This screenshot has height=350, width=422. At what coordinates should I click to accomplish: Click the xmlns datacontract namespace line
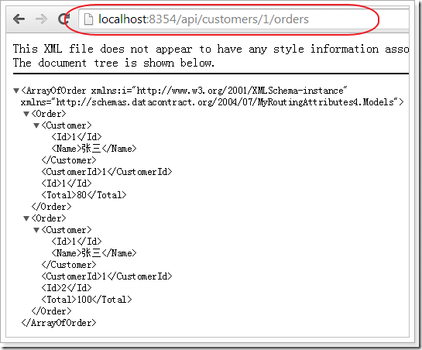(x=212, y=102)
